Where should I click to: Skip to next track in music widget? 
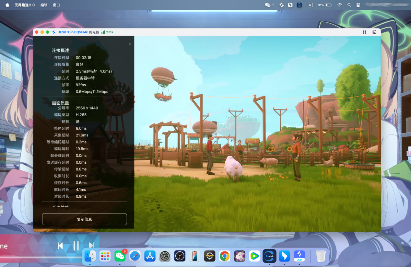[91, 246]
